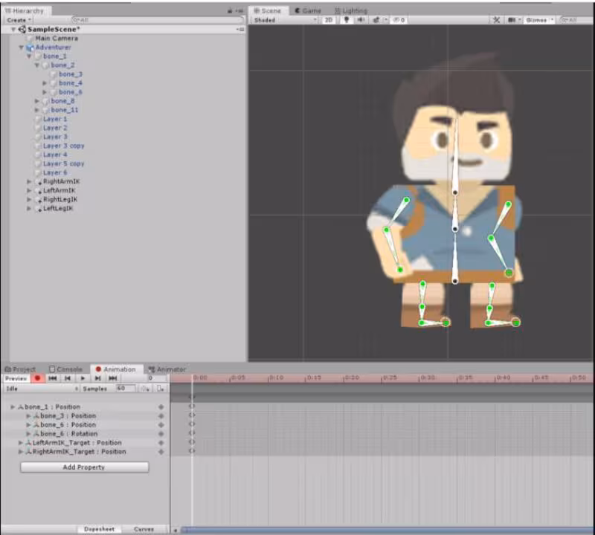Screen dimensions: 595x535
Task: Step to next keyframe
Action: 98,378
